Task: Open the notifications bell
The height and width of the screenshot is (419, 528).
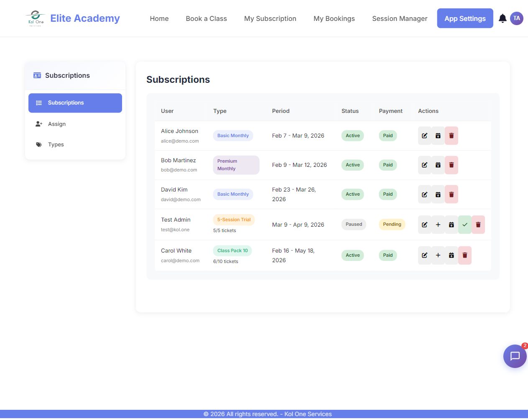Action: pos(502,18)
